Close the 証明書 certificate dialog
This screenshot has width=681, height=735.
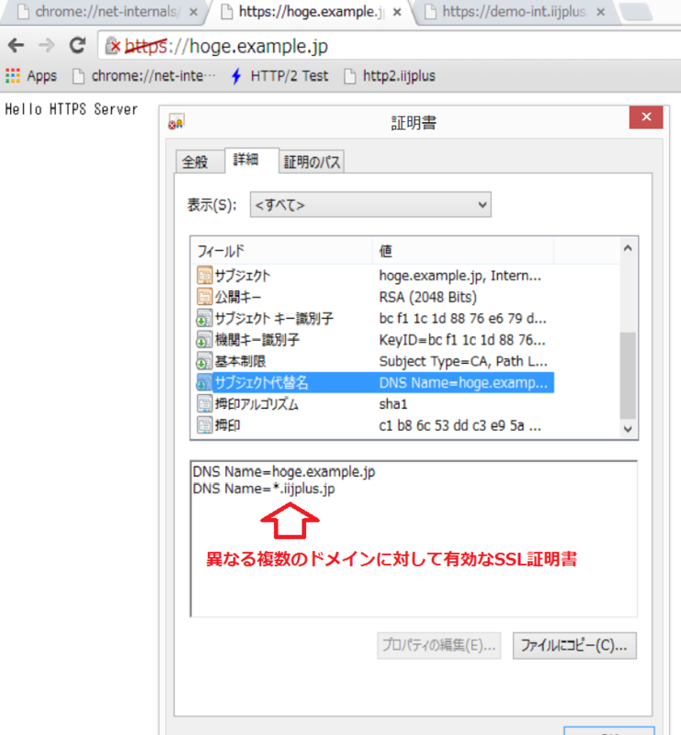(646, 117)
